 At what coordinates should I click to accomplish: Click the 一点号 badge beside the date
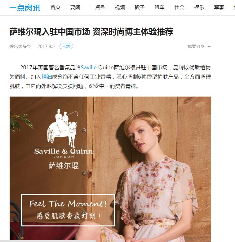coord(66,46)
